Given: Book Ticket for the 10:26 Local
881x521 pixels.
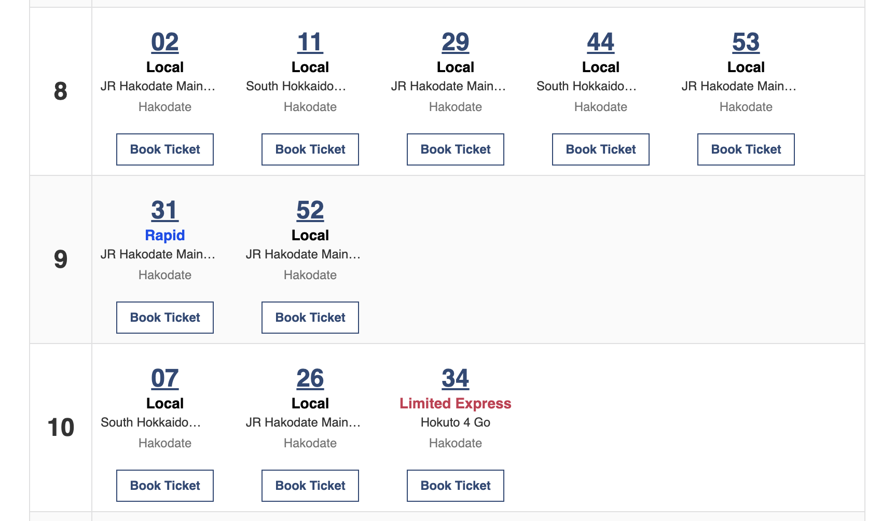Looking at the screenshot, I should [310, 486].
